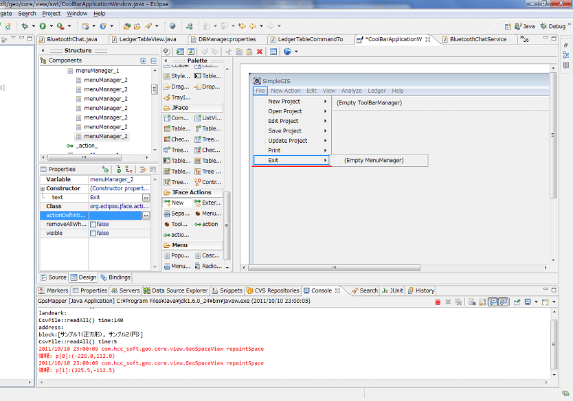Click the Clear Console icon
Image resolution: width=573 pixels, height=401 pixels.
(x=472, y=302)
